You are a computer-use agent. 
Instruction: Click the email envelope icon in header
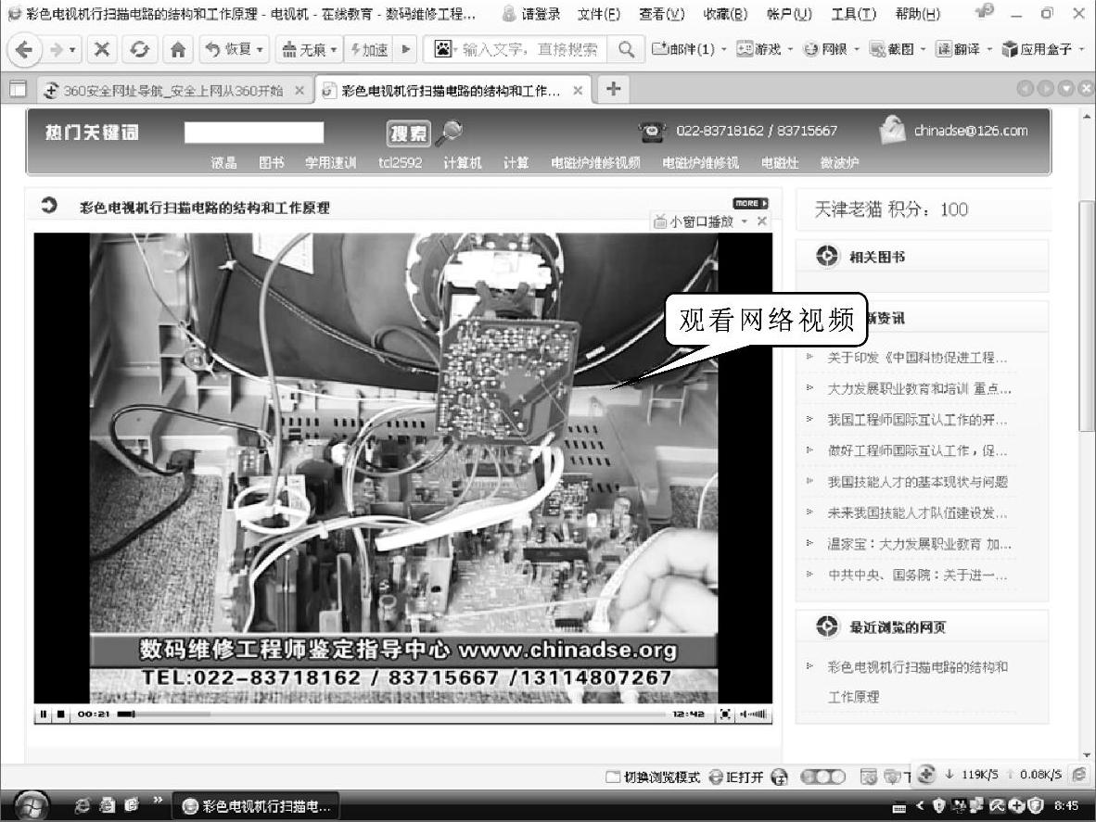click(892, 130)
